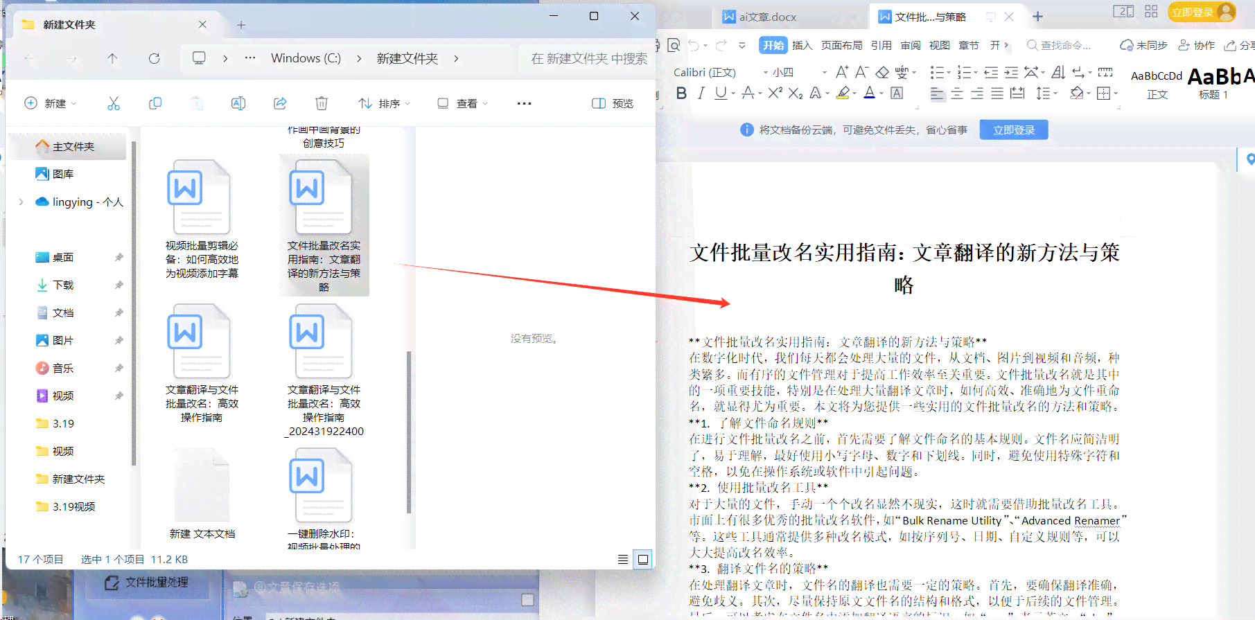Click the bulleted list icon
The height and width of the screenshot is (620, 1255).
tap(937, 72)
